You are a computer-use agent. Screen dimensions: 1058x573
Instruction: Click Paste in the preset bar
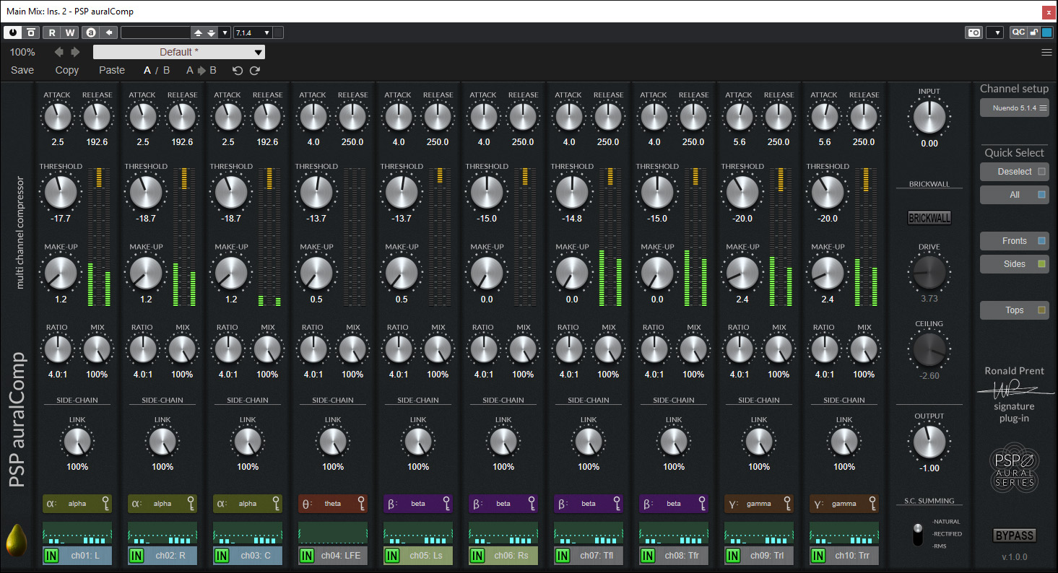click(x=112, y=71)
